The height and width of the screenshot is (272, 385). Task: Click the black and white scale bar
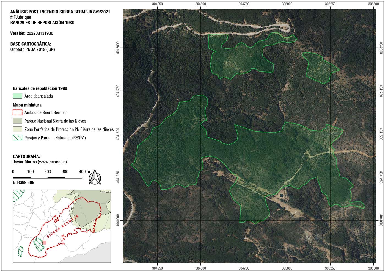pyautogui.click(x=48, y=177)
